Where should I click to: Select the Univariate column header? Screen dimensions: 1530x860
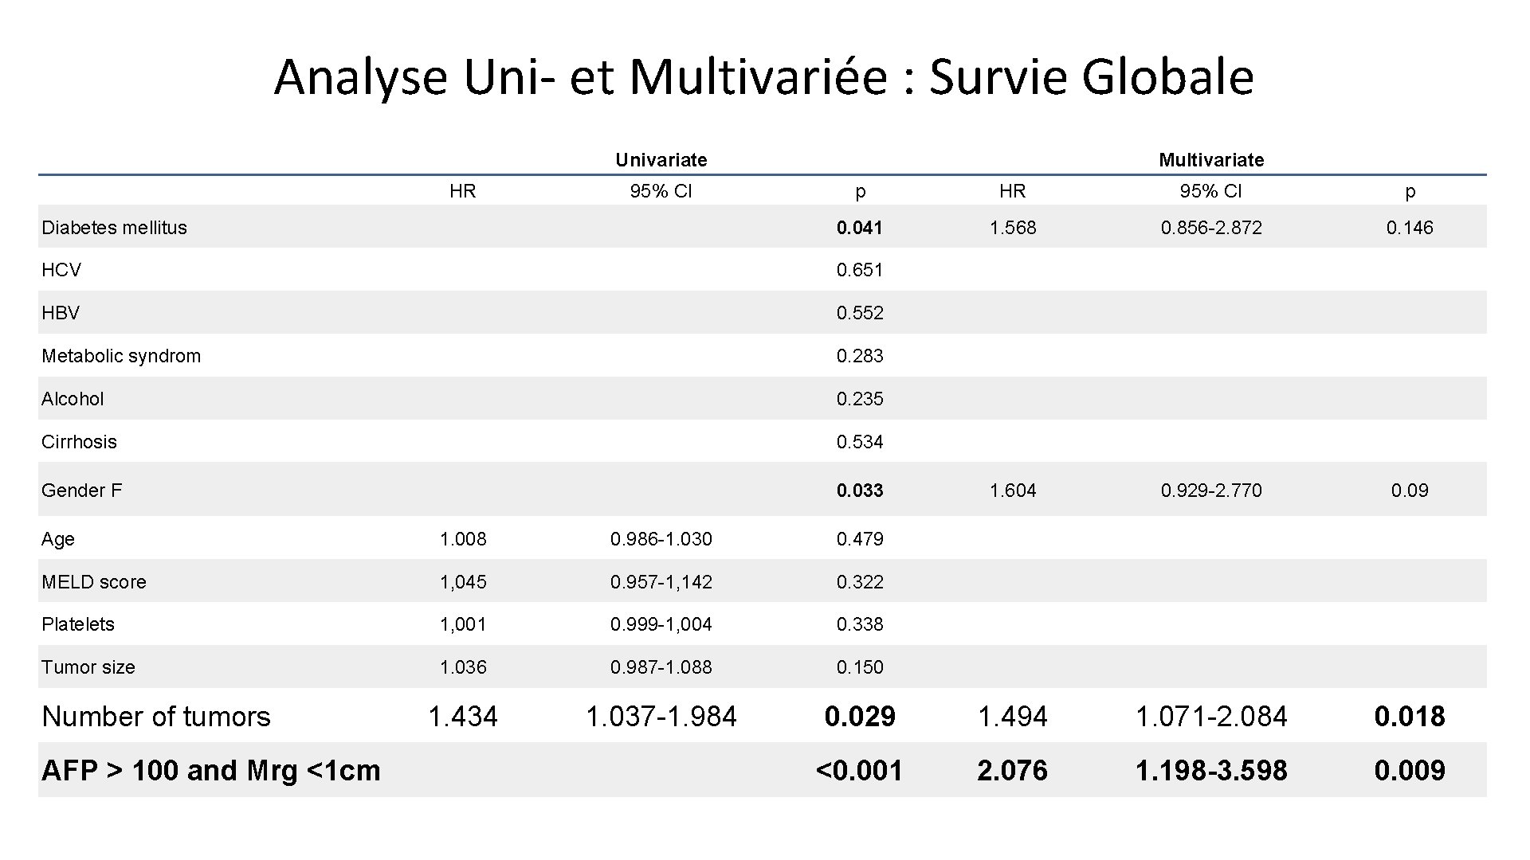pos(660,159)
